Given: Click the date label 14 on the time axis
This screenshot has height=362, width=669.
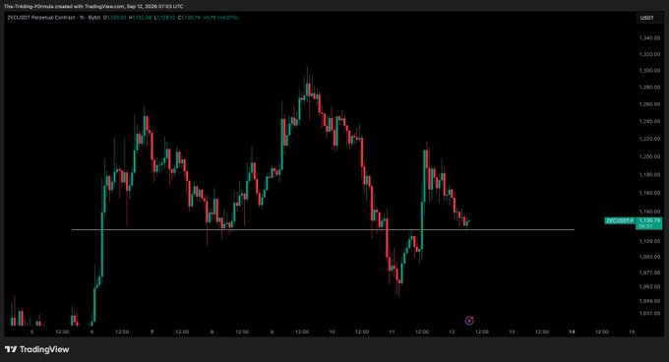Looking at the screenshot, I should click(572, 332).
